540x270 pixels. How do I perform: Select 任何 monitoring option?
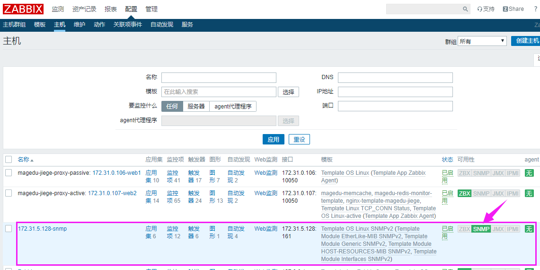[x=172, y=107]
